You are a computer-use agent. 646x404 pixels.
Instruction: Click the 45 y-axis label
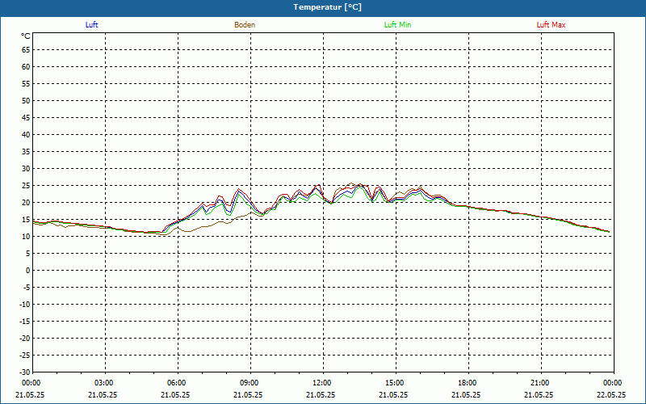click(x=26, y=118)
